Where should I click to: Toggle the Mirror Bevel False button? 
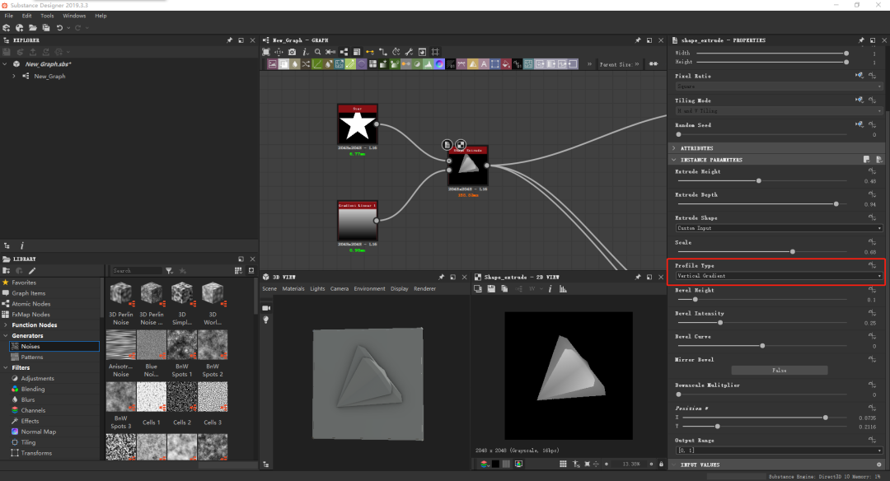tap(779, 371)
